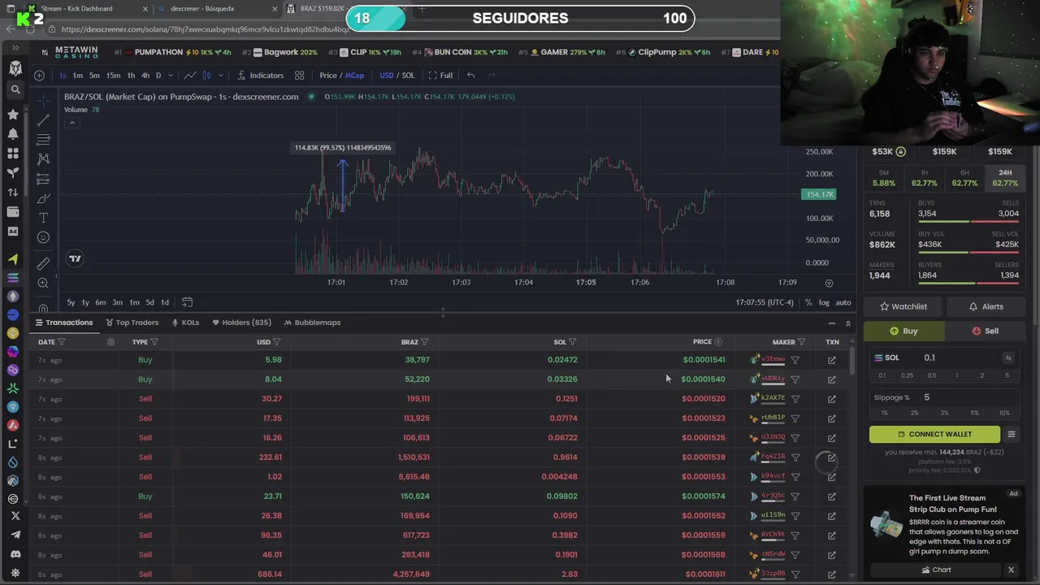This screenshot has height=585, width=1040.
Task: Click the go-to-date calendar icon under chart
Action: (187, 302)
